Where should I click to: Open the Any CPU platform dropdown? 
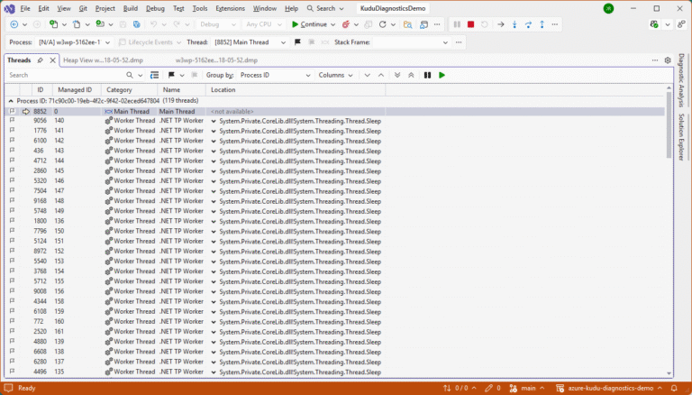(263, 24)
